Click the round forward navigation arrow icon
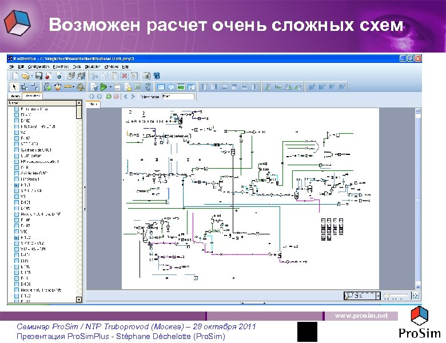The height and width of the screenshot is (343, 446). (x=99, y=97)
